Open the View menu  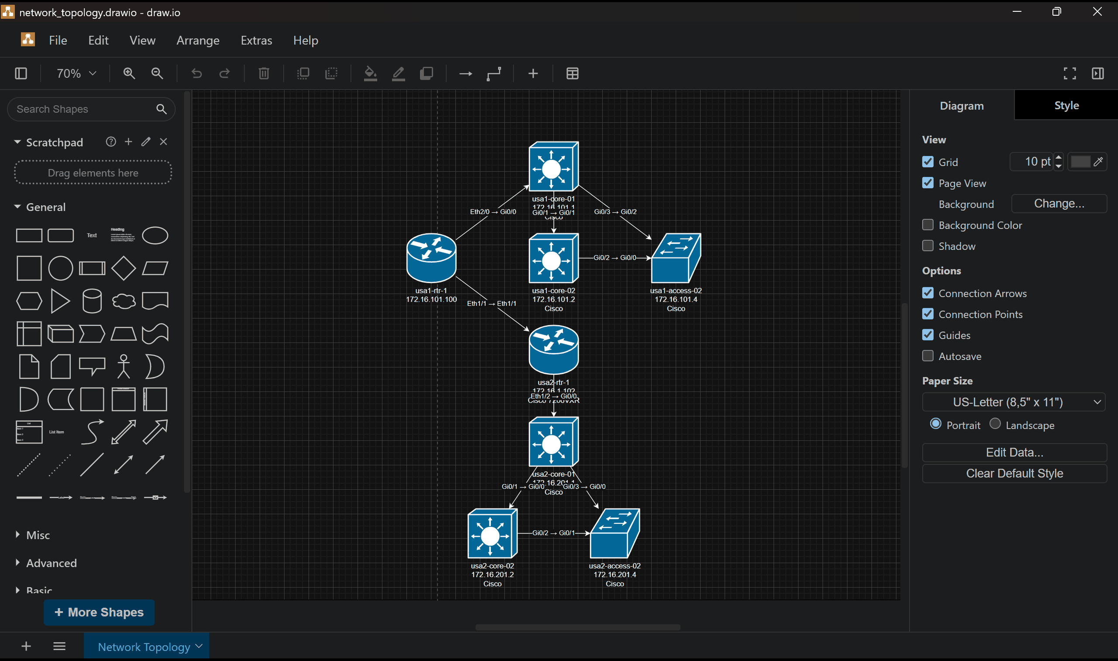tap(142, 41)
